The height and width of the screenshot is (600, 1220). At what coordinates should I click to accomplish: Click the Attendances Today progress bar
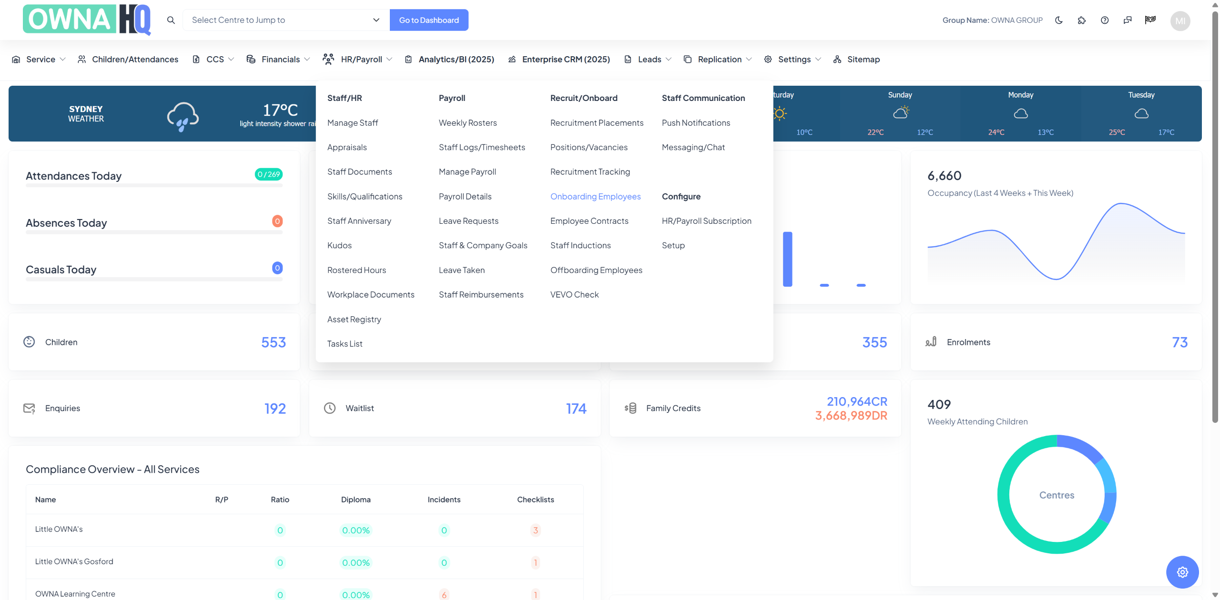[x=154, y=185]
